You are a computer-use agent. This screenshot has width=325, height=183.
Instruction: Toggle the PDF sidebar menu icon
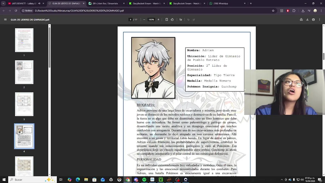[5, 20]
